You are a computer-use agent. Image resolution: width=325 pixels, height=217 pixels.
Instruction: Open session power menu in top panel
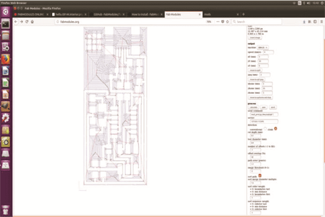(323, 3)
